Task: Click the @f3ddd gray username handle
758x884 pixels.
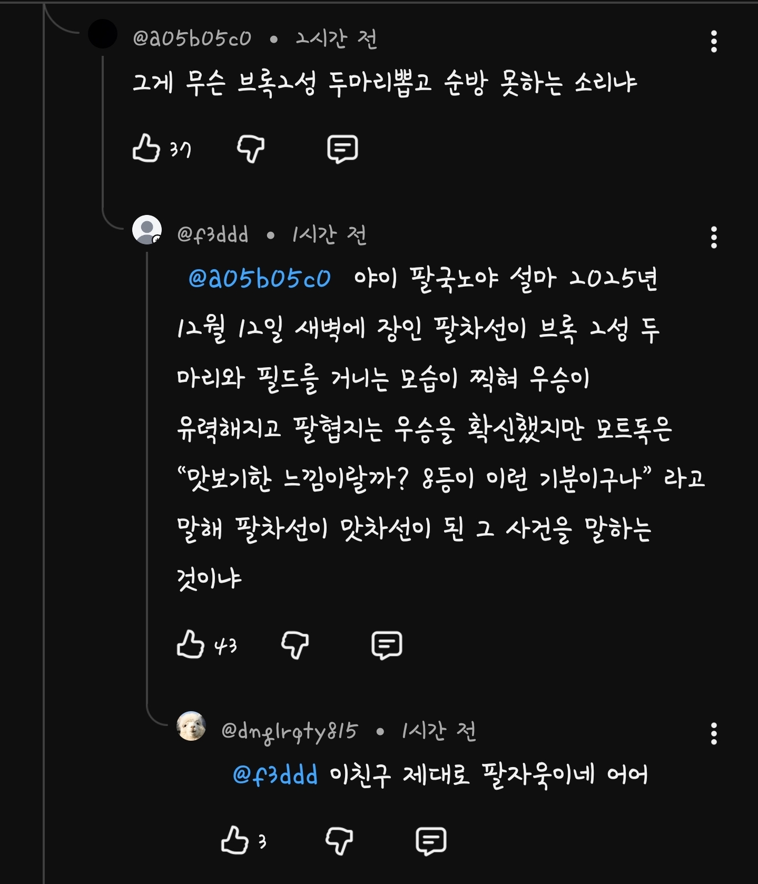Action: pos(213,235)
